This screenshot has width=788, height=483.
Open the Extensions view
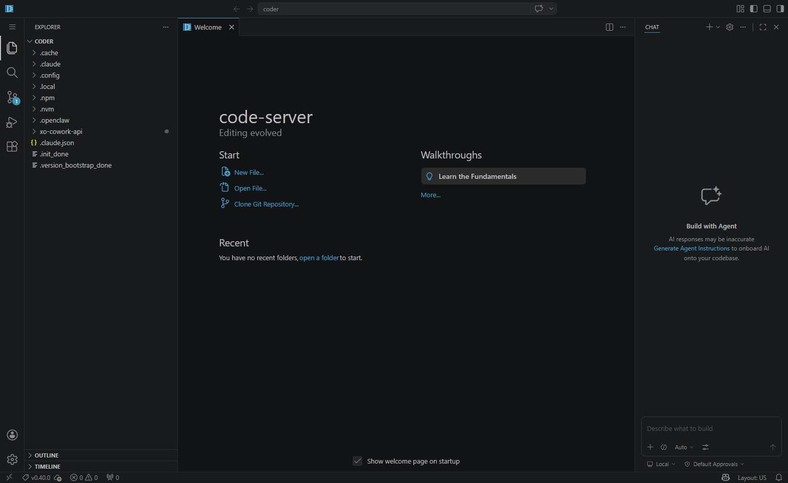[x=12, y=147]
